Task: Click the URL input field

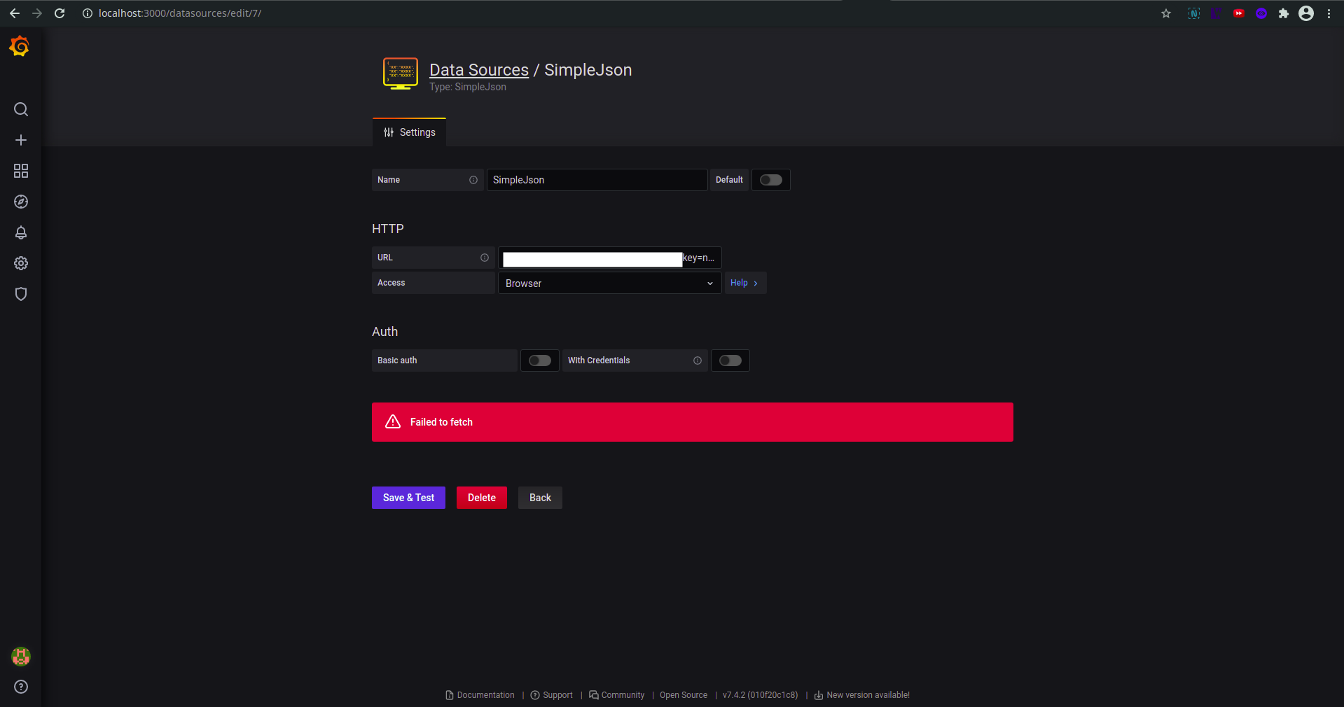Action: point(610,258)
